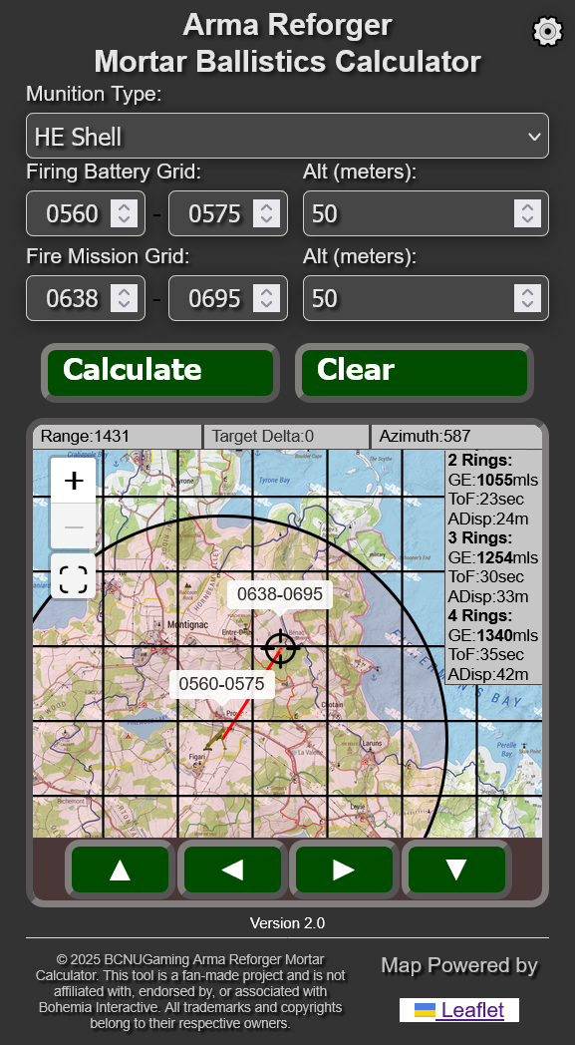Adjust stepper on Firing Battery altitude
The height and width of the screenshot is (1045, 575).
528,213
